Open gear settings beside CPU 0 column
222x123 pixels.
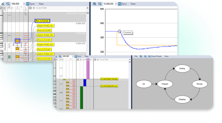[1, 8]
